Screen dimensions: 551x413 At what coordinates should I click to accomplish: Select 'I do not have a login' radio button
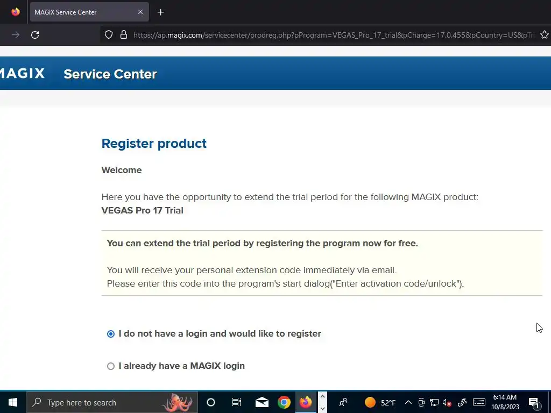point(111,333)
